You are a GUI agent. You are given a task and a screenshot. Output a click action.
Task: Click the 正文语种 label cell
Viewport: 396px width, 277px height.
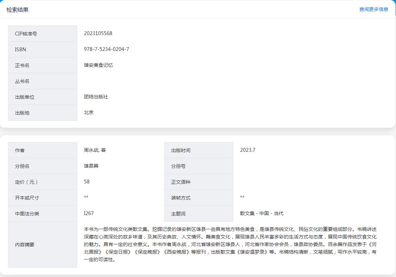click(x=199, y=182)
